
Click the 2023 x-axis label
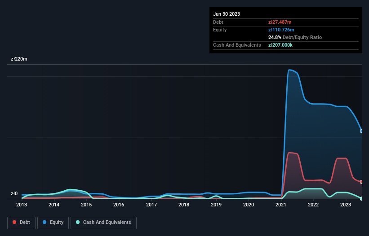(346, 205)
